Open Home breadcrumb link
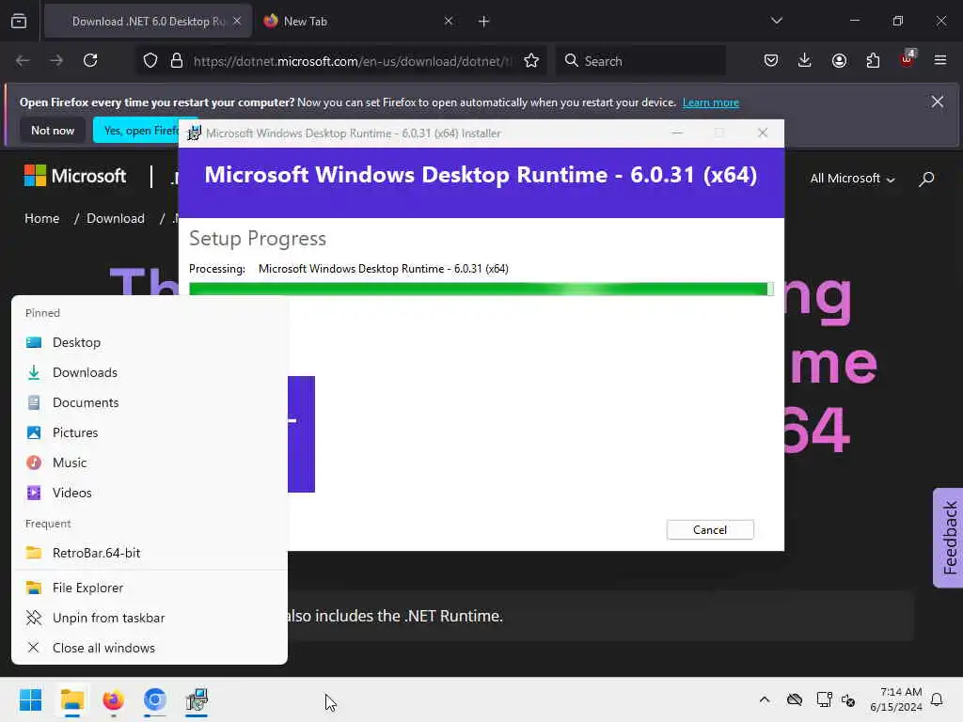963x722 pixels. tap(41, 218)
